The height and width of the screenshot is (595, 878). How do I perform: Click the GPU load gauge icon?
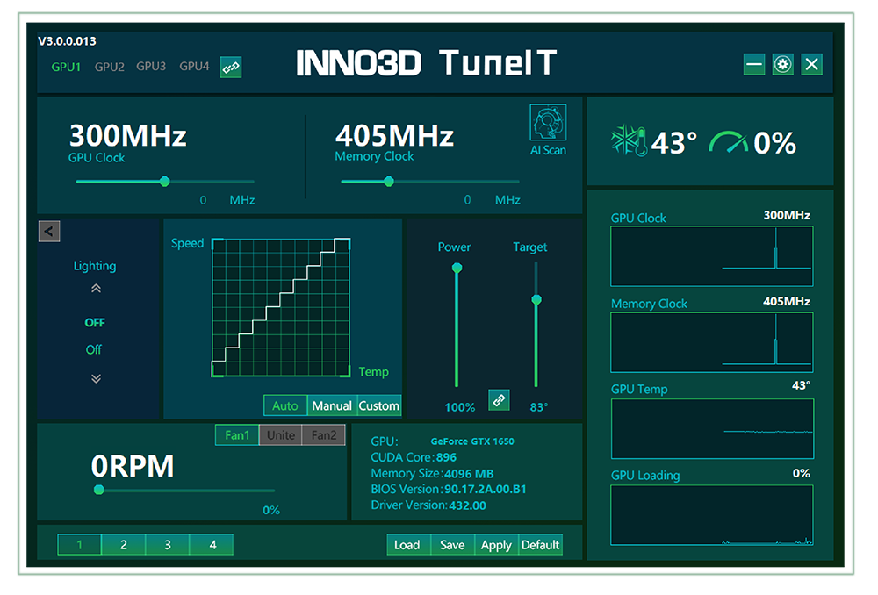point(729,142)
